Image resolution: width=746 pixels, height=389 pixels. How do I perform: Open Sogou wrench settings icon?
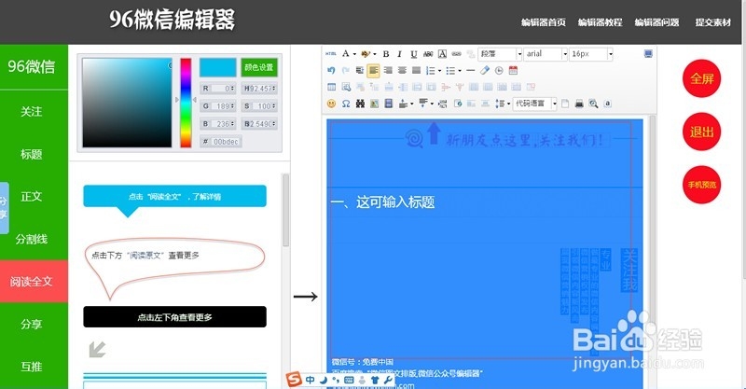(x=388, y=380)
